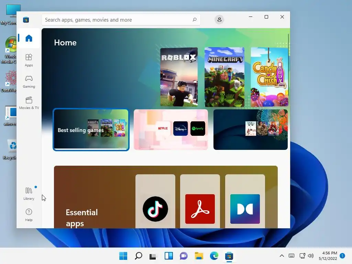Open taskbar Search
This screenshot has height=264, width=352.
pos(138,256)
